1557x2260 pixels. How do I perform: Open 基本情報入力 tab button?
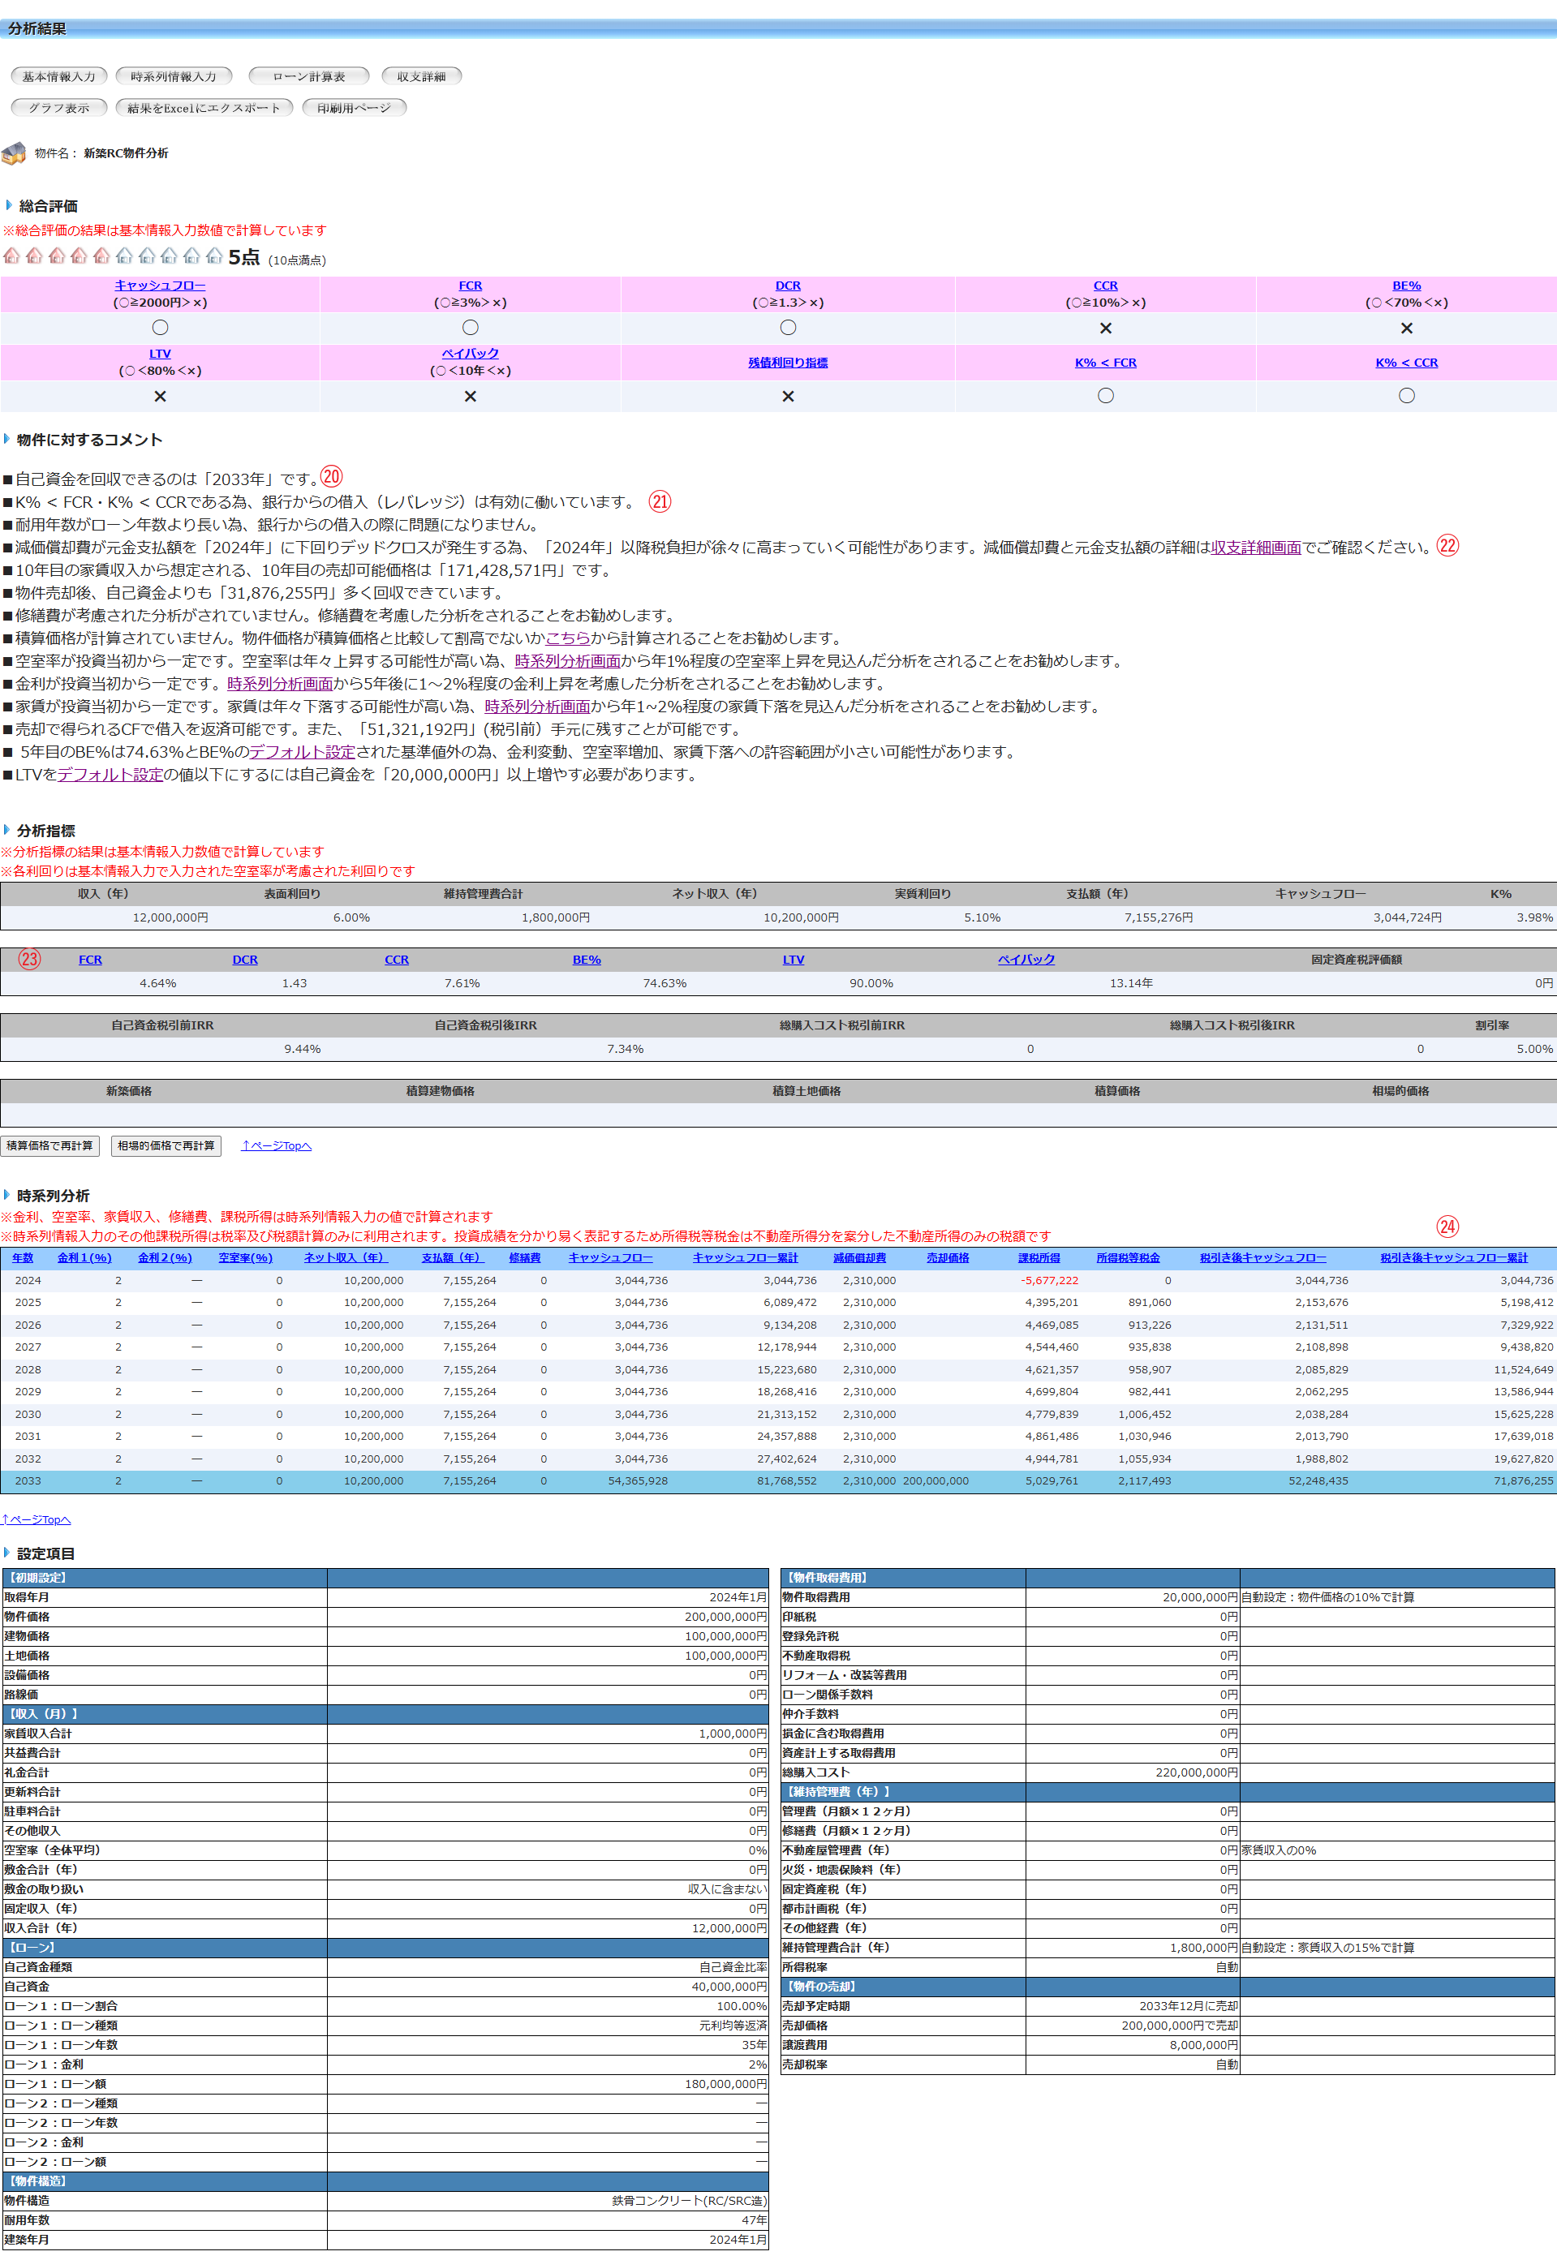click(59, 76)
